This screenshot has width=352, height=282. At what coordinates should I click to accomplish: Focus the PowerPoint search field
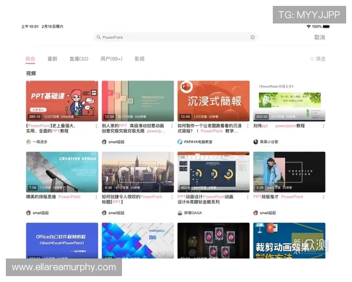175,38
